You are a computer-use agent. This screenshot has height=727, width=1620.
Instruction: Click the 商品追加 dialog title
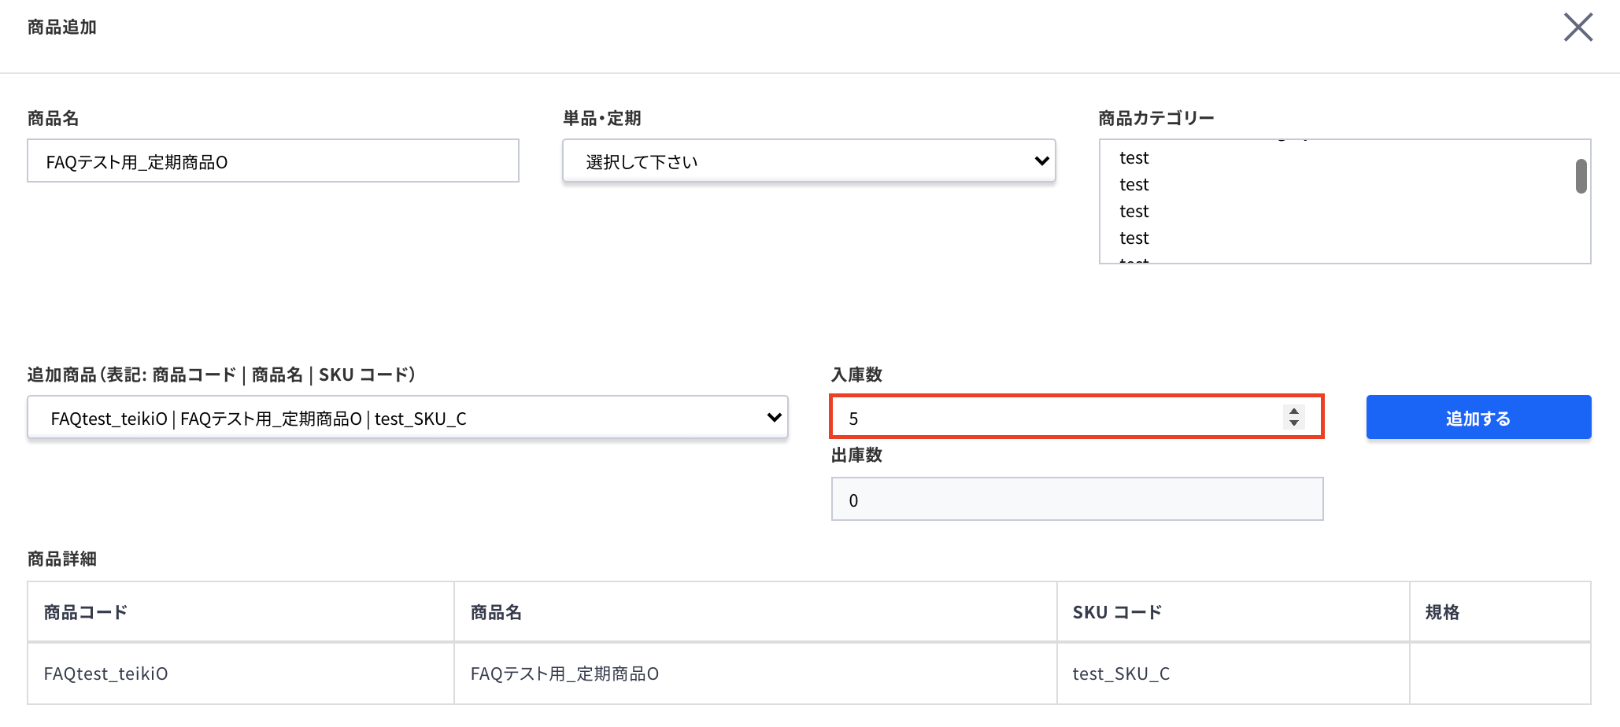62,28
